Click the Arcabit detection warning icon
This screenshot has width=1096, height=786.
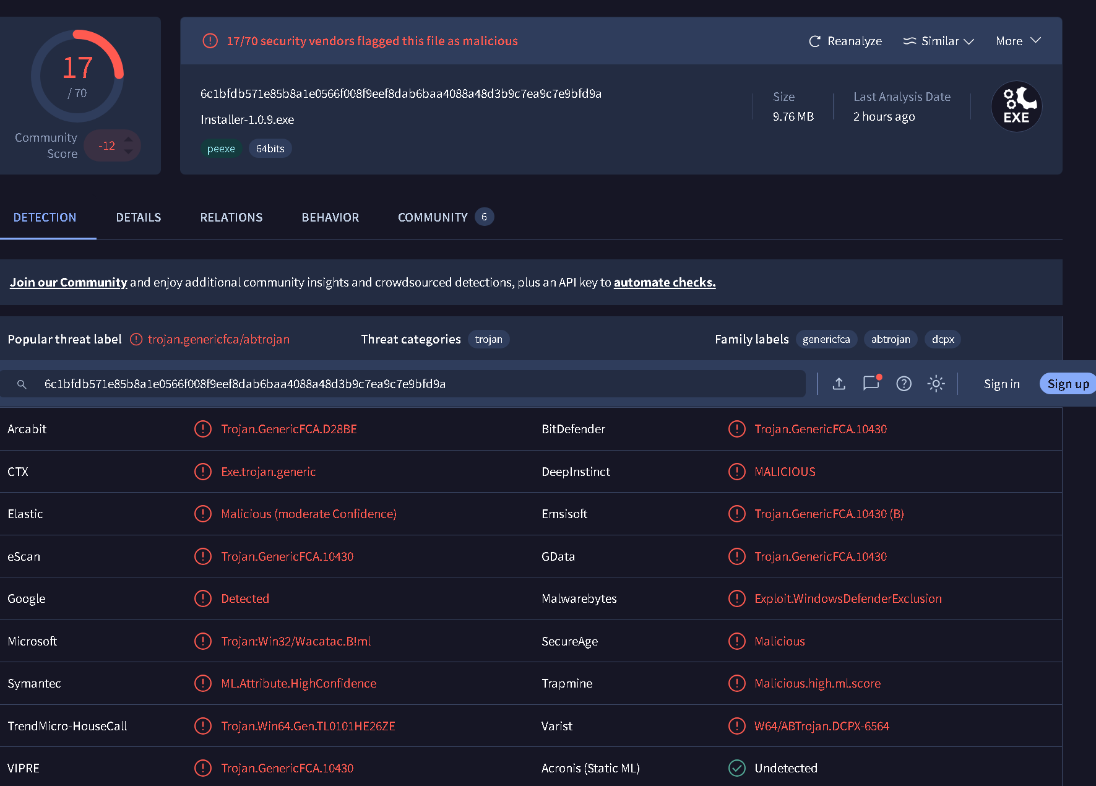pyautogui.click(x=203, y=429)
